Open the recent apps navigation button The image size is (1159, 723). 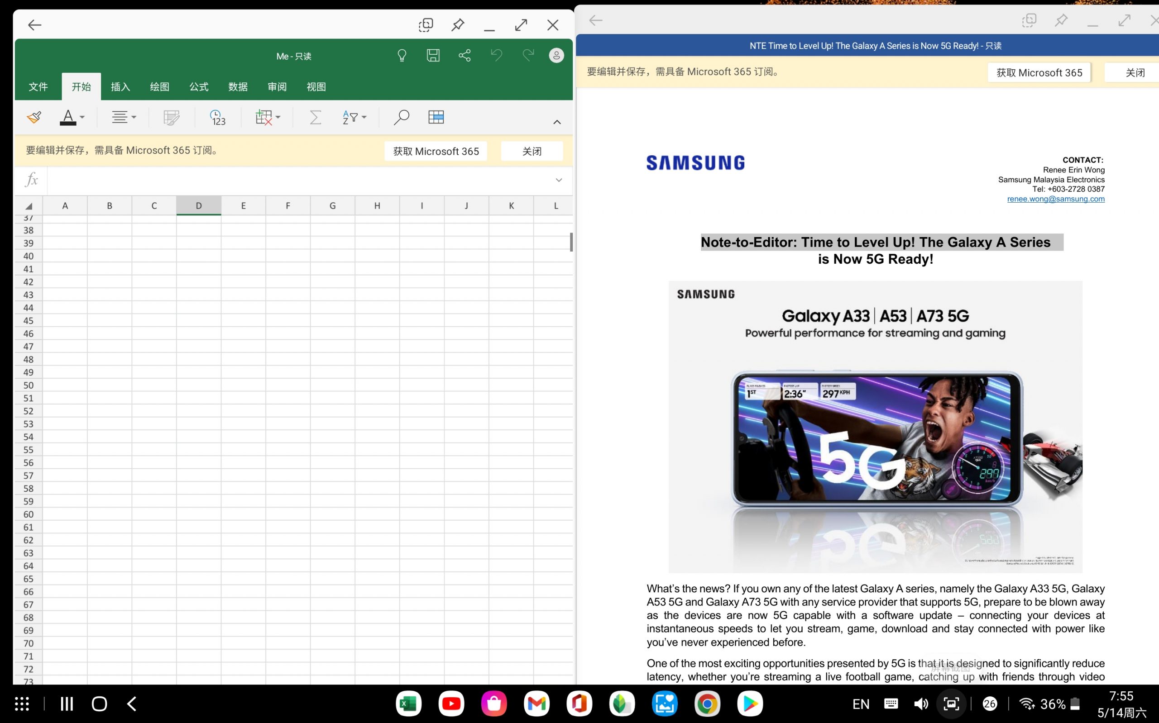pos(67,704)
